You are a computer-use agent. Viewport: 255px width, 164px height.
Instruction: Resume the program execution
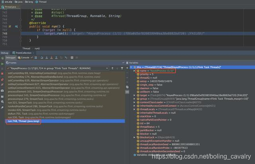tap(2, 64)
